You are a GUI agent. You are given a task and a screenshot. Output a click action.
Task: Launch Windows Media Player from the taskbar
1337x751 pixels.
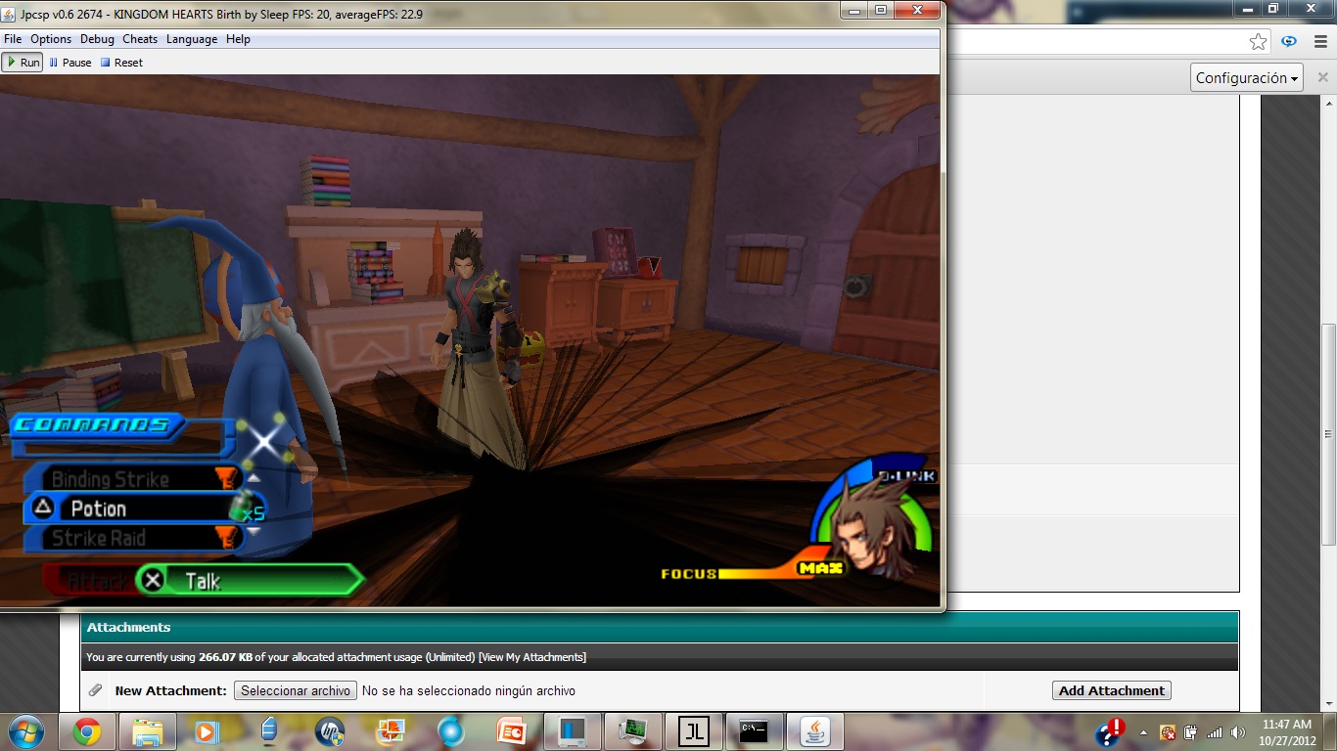[x=207, y=731]
